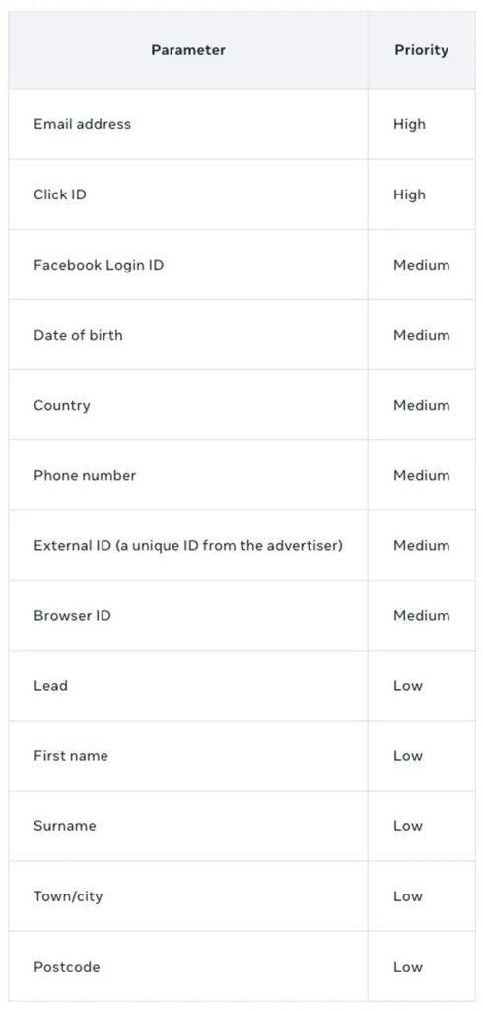
Task: Select the Postcode parameter cell
Action: [188, 967]
